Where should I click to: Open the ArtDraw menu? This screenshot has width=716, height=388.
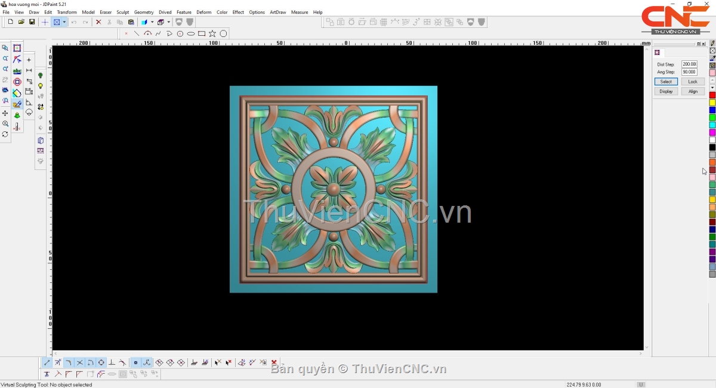tap(278, 12)
